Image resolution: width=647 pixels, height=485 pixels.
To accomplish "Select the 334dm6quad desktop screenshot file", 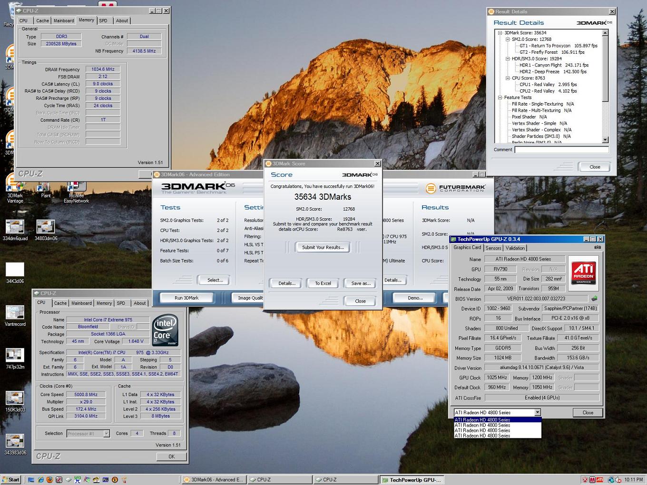I will 15,231.
